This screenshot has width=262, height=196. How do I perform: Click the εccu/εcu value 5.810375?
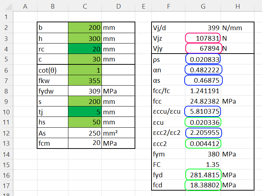[x=203, y=111]
